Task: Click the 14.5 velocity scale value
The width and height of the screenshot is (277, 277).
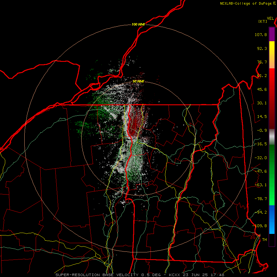Action: (262, 117)
